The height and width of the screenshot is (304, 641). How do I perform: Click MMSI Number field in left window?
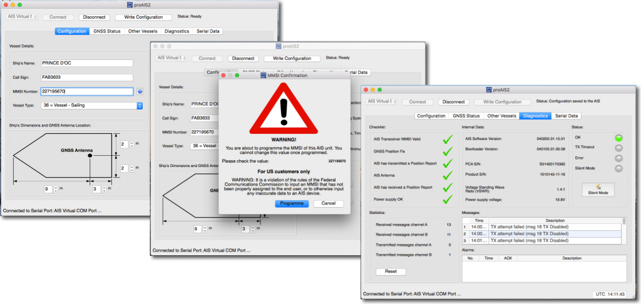[x=87, y=91]
